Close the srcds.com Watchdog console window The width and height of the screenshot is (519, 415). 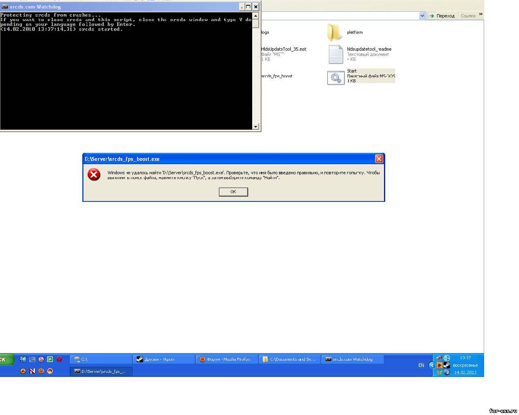pyautogui.click(x=256, y=6)
